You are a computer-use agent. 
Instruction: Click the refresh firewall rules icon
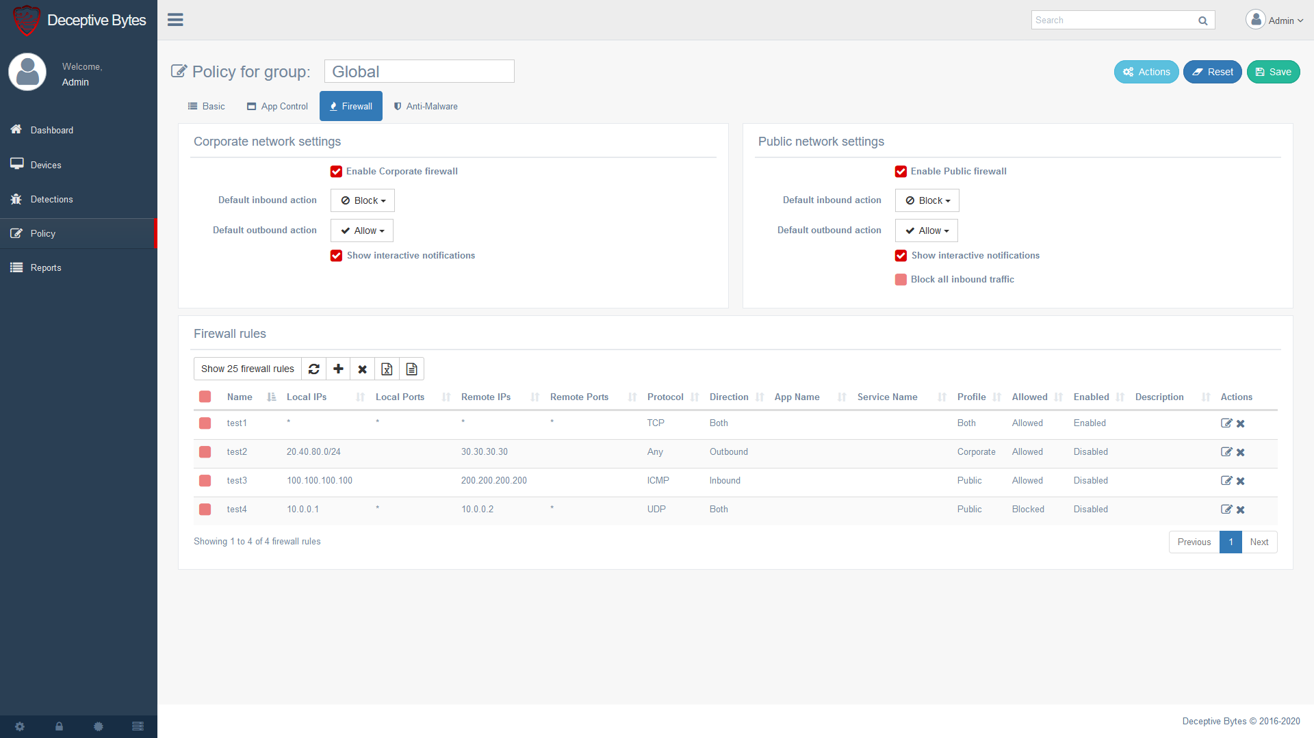[313, 369]
